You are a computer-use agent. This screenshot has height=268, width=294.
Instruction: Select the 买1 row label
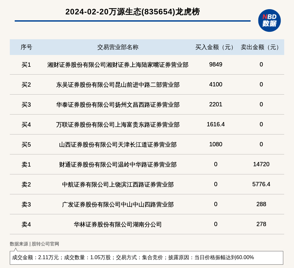point(26,65)
